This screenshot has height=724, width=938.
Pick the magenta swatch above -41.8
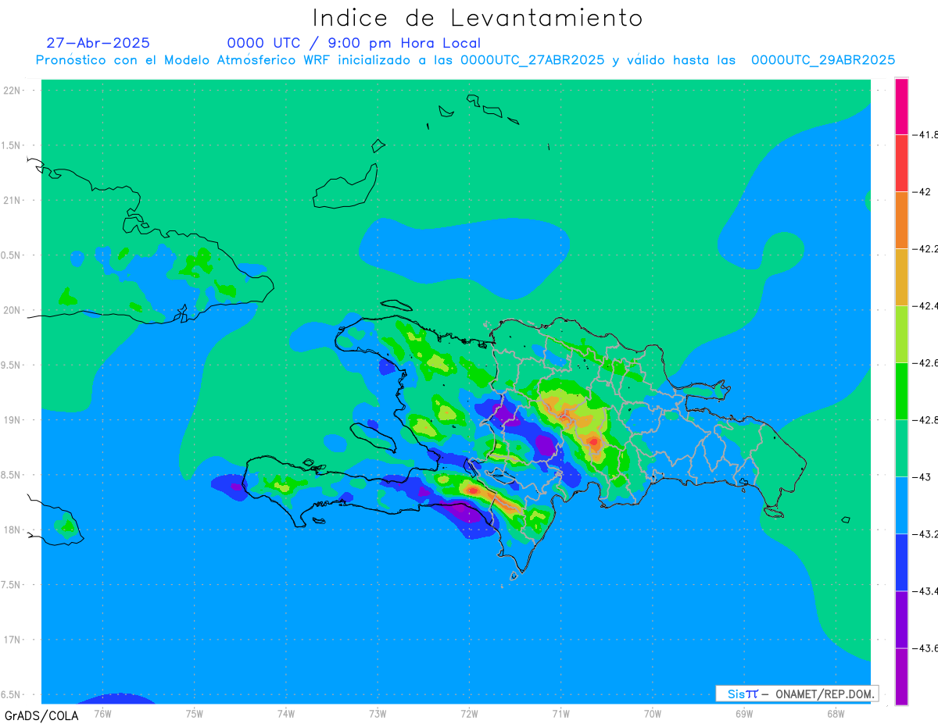click(901, 106)
